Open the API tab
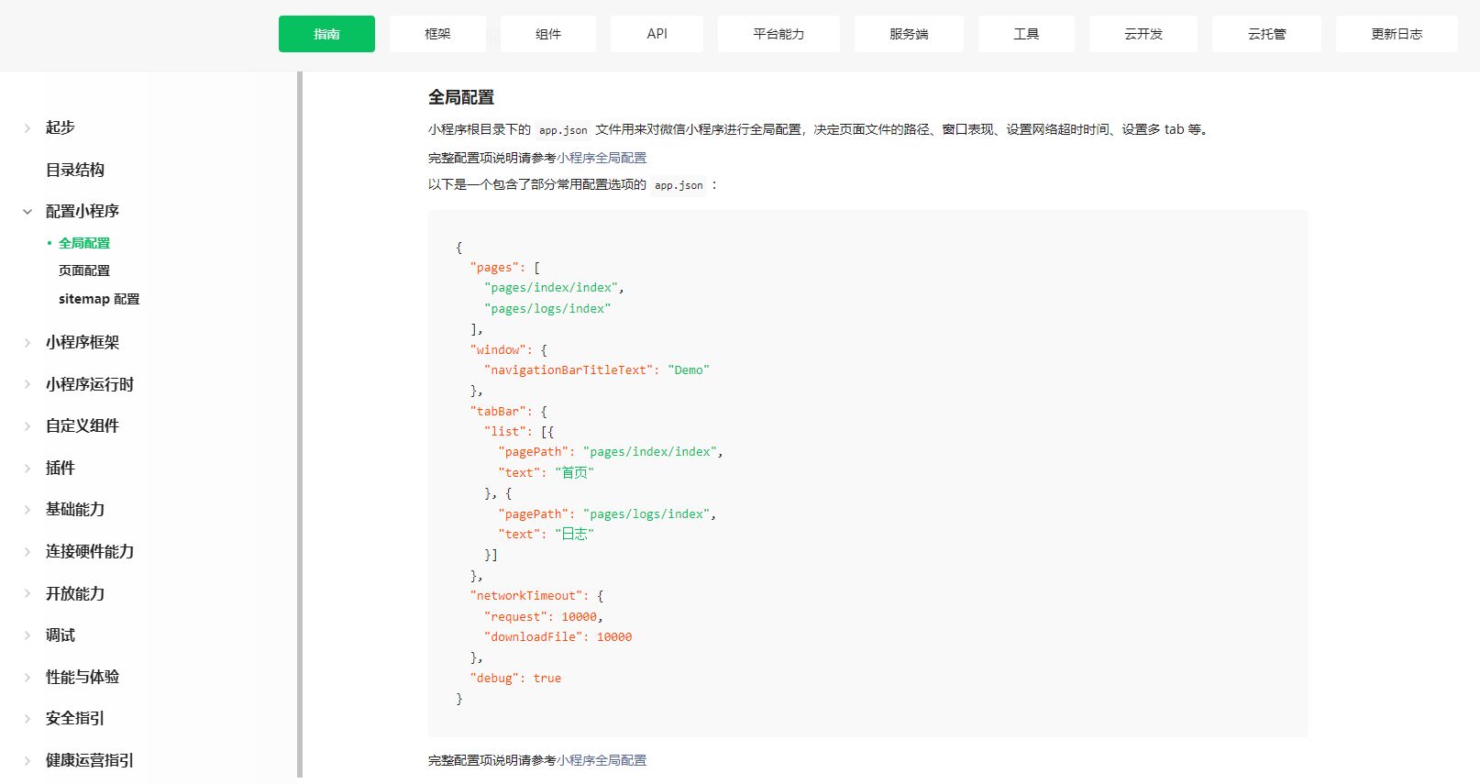This screenshot has width=1480, height=784. 657,34
